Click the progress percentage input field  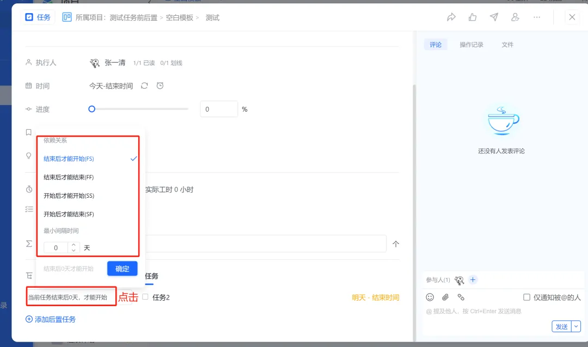(x=219, y=109)
